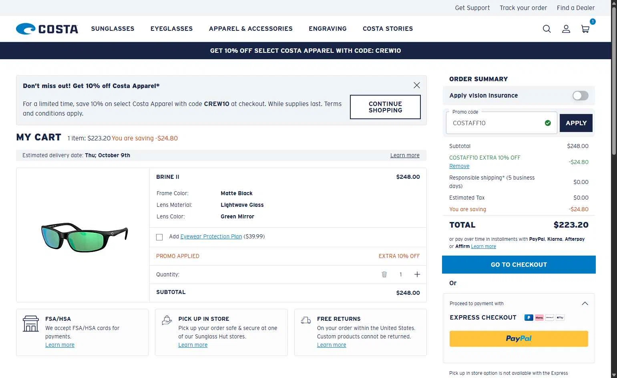
Task: Toggle Apply vision insurance switch
Action: 580,96
